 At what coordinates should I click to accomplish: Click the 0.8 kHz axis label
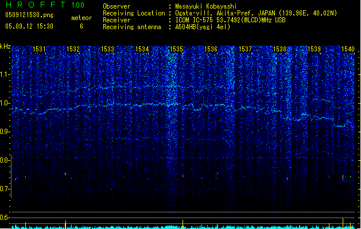pyautogui.click(x=5, y=160)
